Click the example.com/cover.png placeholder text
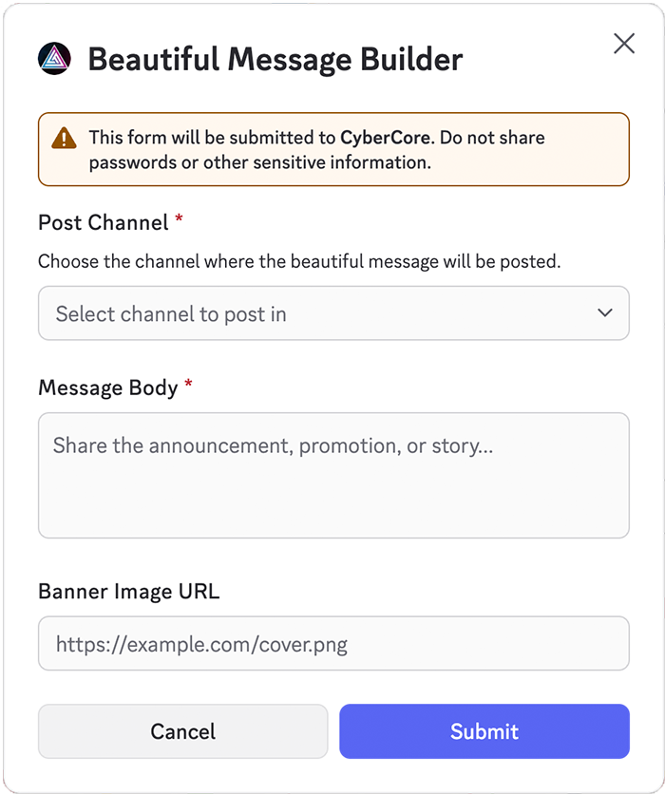 pos(201,645)
